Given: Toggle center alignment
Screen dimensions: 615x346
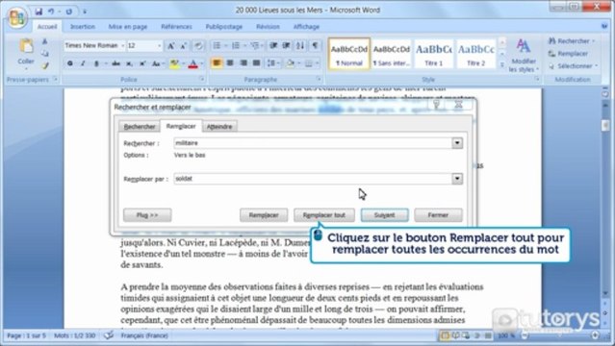Looking at the screenshot, I should click(x=230, y=63).
